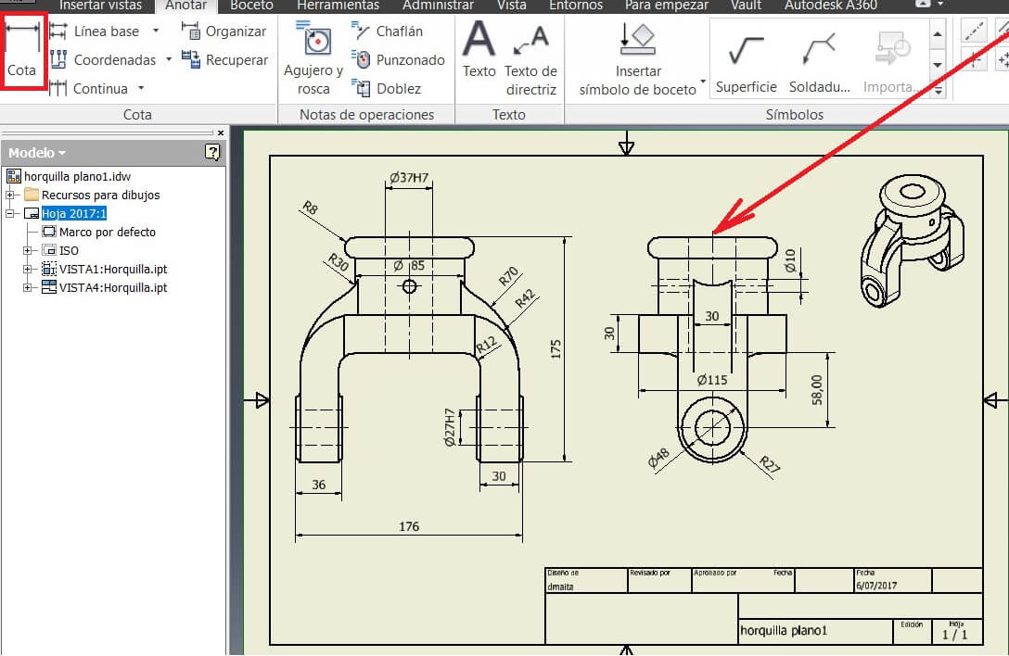Select the Cota dimension tool
The height and width of the screenshot is (656, 1009).
click(x=22, y=52)
